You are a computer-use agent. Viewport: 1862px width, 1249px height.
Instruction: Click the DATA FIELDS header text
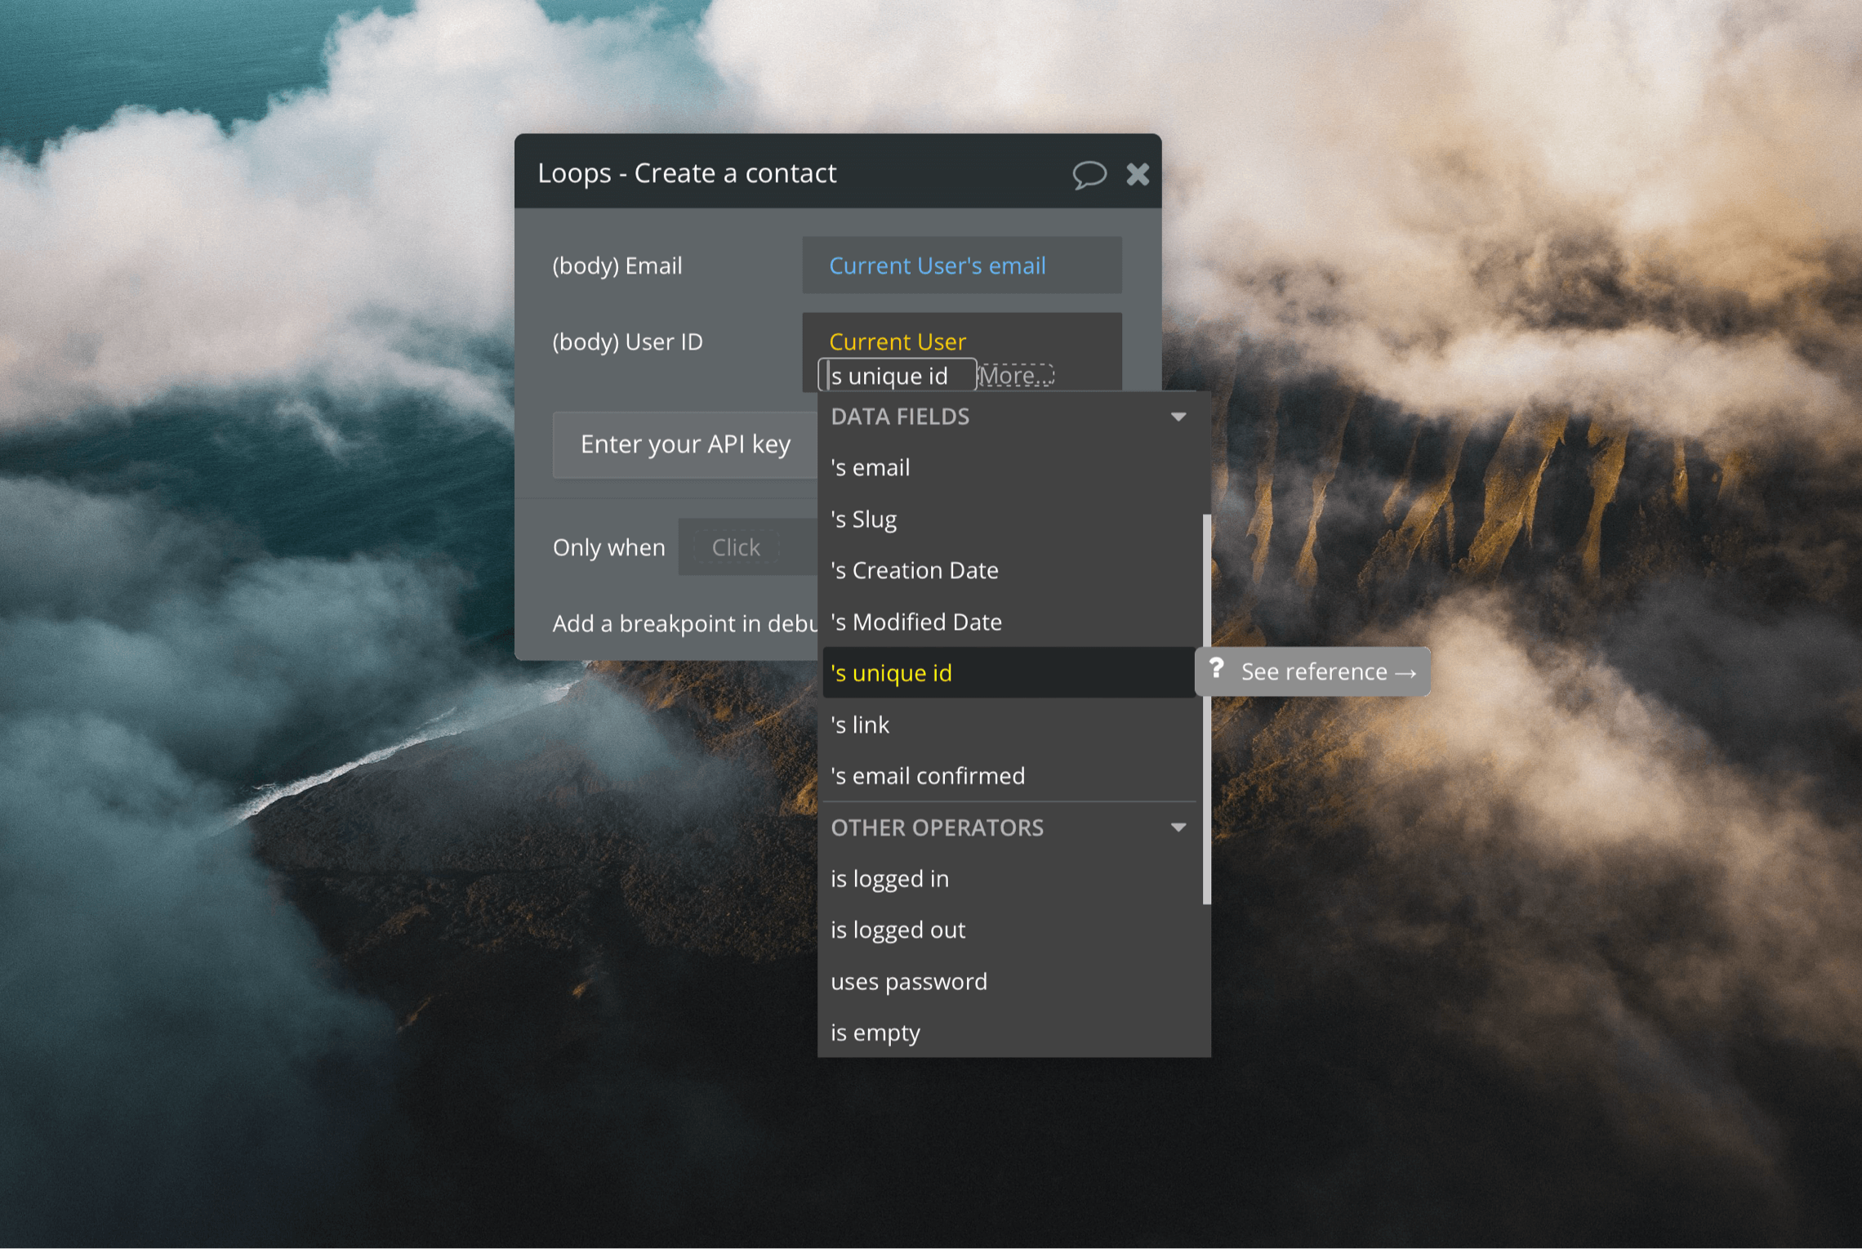900,417
